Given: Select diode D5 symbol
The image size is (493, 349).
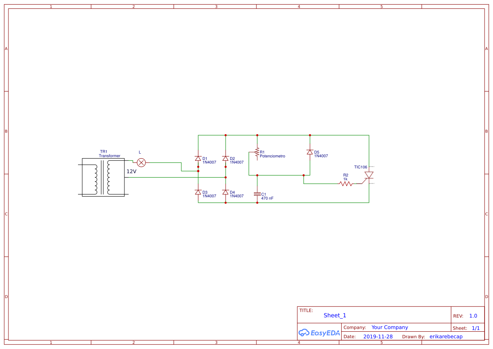Looking at the screenshot, I should [x=310, y=152].
